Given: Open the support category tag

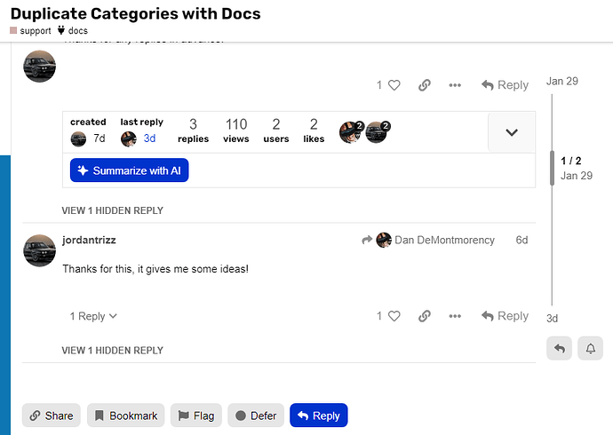Looking at the screenshot, I should [30, 30].
